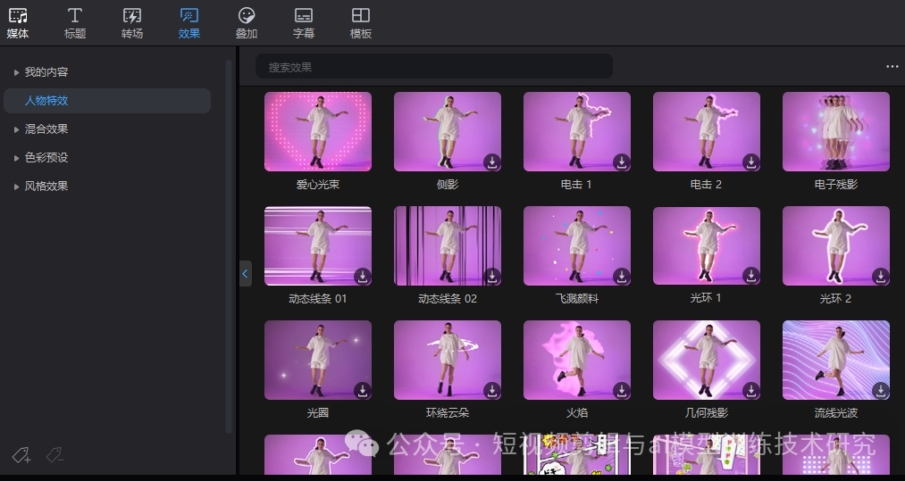Image resolution: width=905 pixels, height=481 pixels.
Task: Select the 光圈 thumbnail
Action: (318, 360)
